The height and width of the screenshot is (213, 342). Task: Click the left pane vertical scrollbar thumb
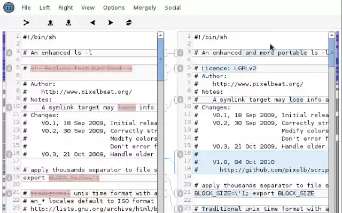[x=160, y=60]
